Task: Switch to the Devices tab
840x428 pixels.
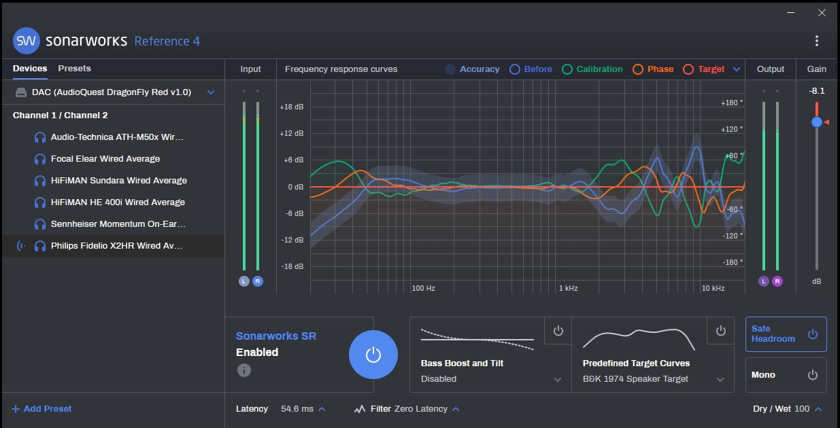Action: coord(30,69)
